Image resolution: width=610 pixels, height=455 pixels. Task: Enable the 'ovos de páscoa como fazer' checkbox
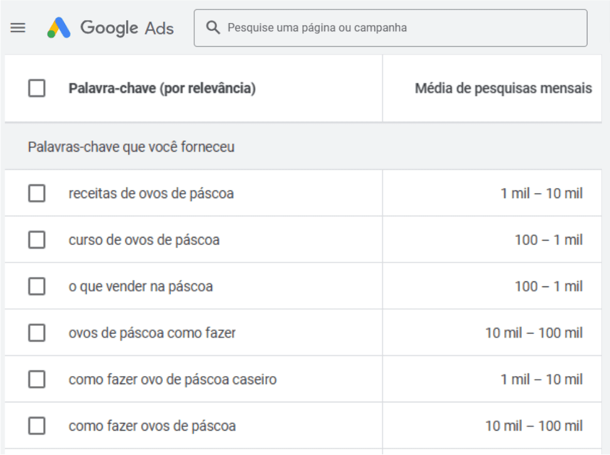pos(37,333)
